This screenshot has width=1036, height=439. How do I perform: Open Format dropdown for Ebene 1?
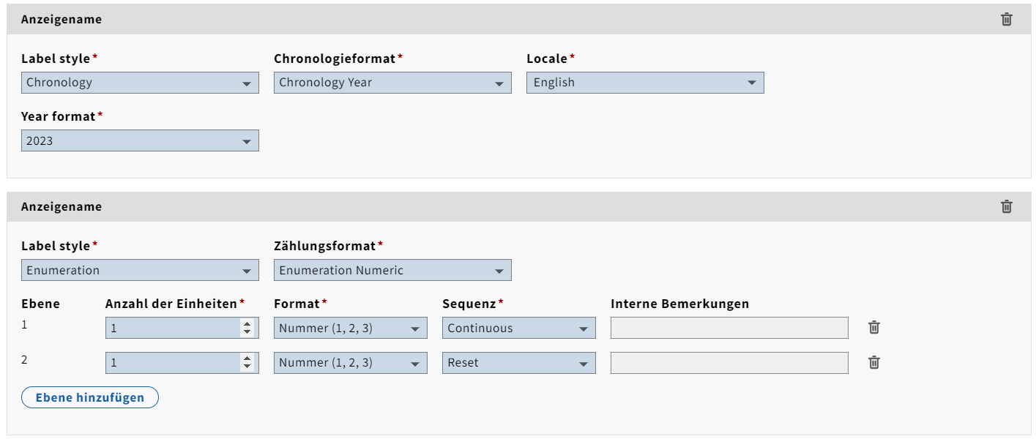click(350, 329)
